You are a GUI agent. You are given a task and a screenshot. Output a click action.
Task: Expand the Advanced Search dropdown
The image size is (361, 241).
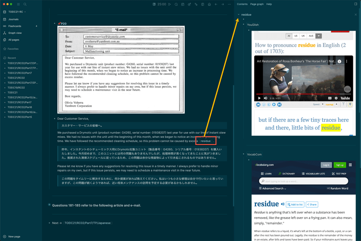[x=273, y=188]
